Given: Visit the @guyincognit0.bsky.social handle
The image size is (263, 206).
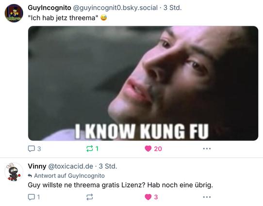Looking at the screenshot, I should (115, 8).
